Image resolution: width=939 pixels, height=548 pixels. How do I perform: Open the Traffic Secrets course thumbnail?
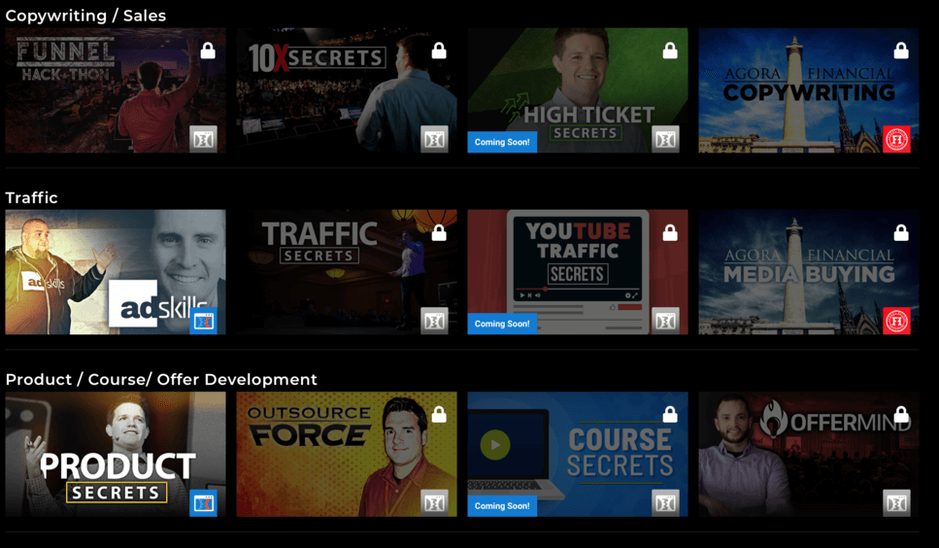pos(347,272)
